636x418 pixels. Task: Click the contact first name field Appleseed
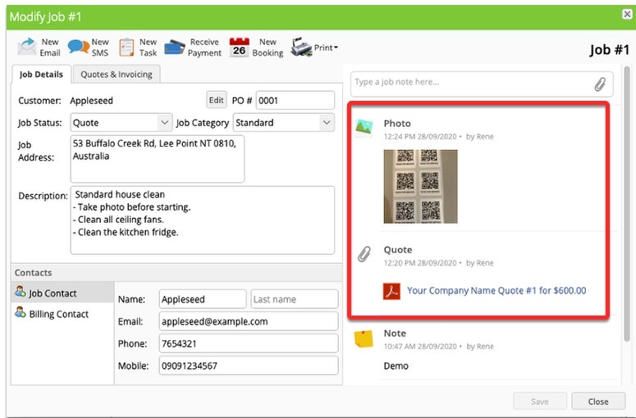click(x=203, y=299)
